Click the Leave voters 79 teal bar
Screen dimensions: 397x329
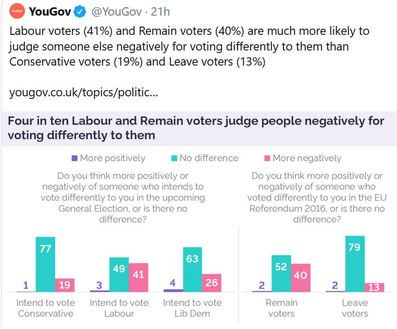pos(354,264)
